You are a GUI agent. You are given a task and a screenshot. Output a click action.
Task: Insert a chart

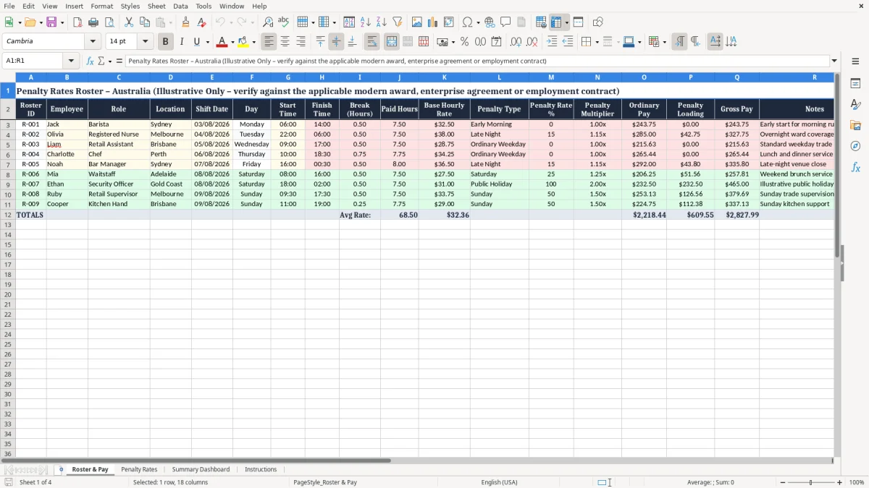point(433,22)
